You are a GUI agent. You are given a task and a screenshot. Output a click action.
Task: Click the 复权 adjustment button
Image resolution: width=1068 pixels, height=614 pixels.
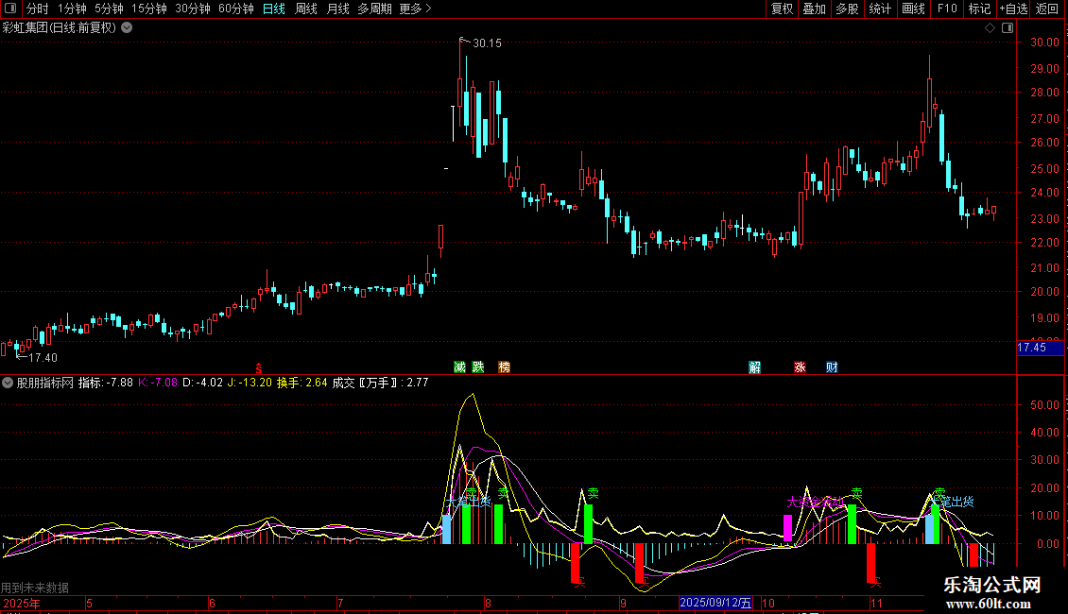(x=782, y=9)
